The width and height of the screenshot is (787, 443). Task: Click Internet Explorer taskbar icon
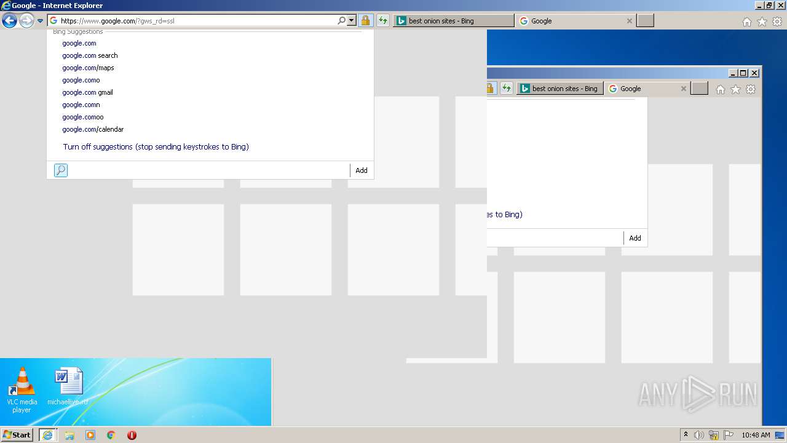click(x=47, y=435)
